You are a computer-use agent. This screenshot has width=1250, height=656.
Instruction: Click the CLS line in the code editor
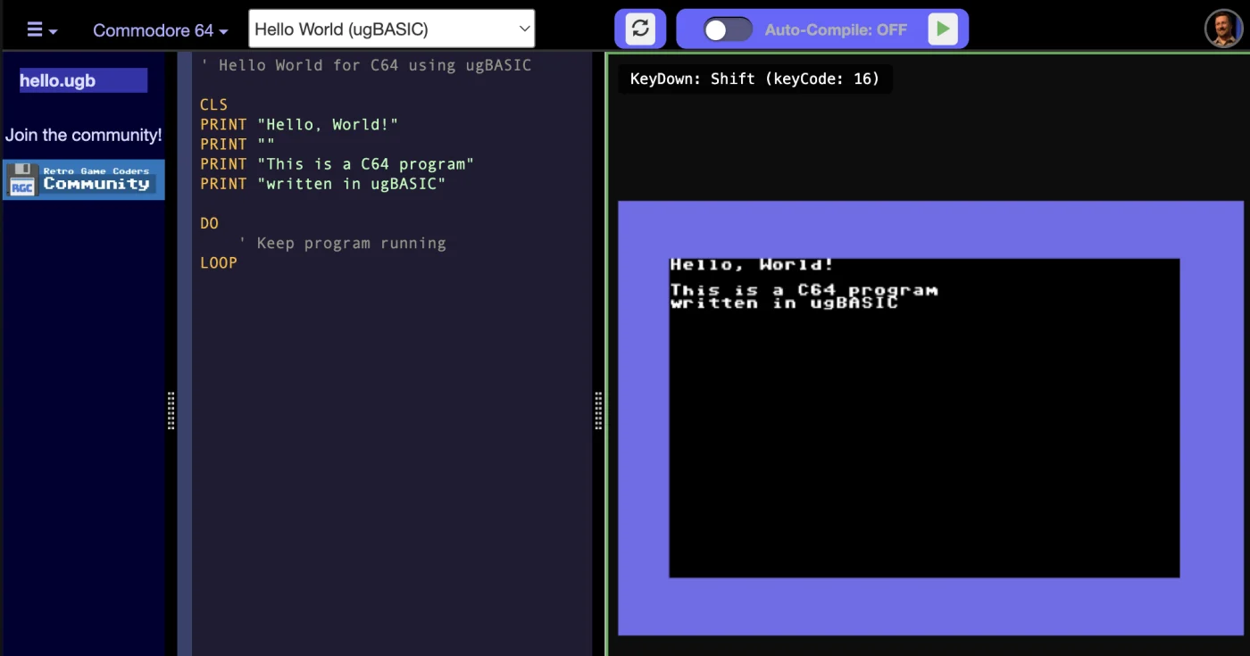click(x=214, y=104)
